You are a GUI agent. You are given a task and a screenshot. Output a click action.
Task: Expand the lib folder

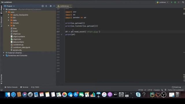9,26
